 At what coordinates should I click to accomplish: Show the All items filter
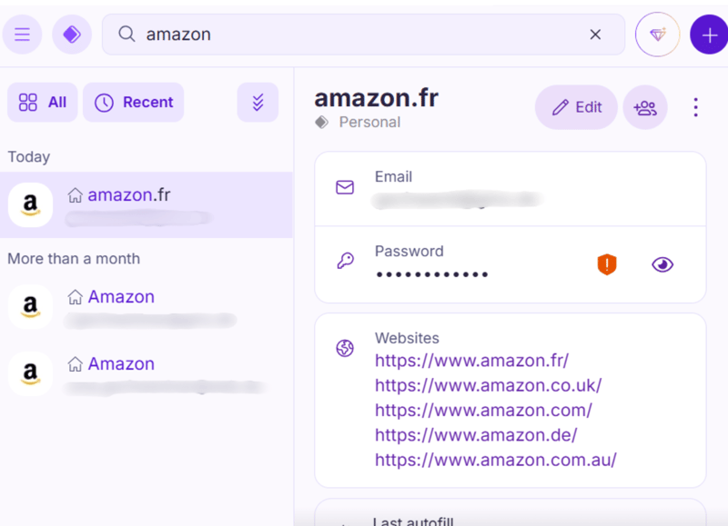tap(43, 103)
